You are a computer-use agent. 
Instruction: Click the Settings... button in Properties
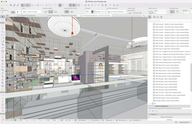click(170, 119)
